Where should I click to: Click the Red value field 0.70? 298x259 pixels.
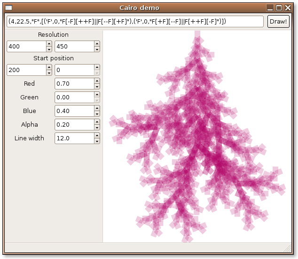coord(74,84)
